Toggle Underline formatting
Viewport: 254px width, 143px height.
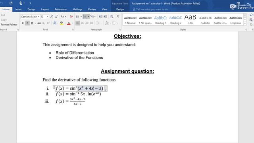point(32,23)
